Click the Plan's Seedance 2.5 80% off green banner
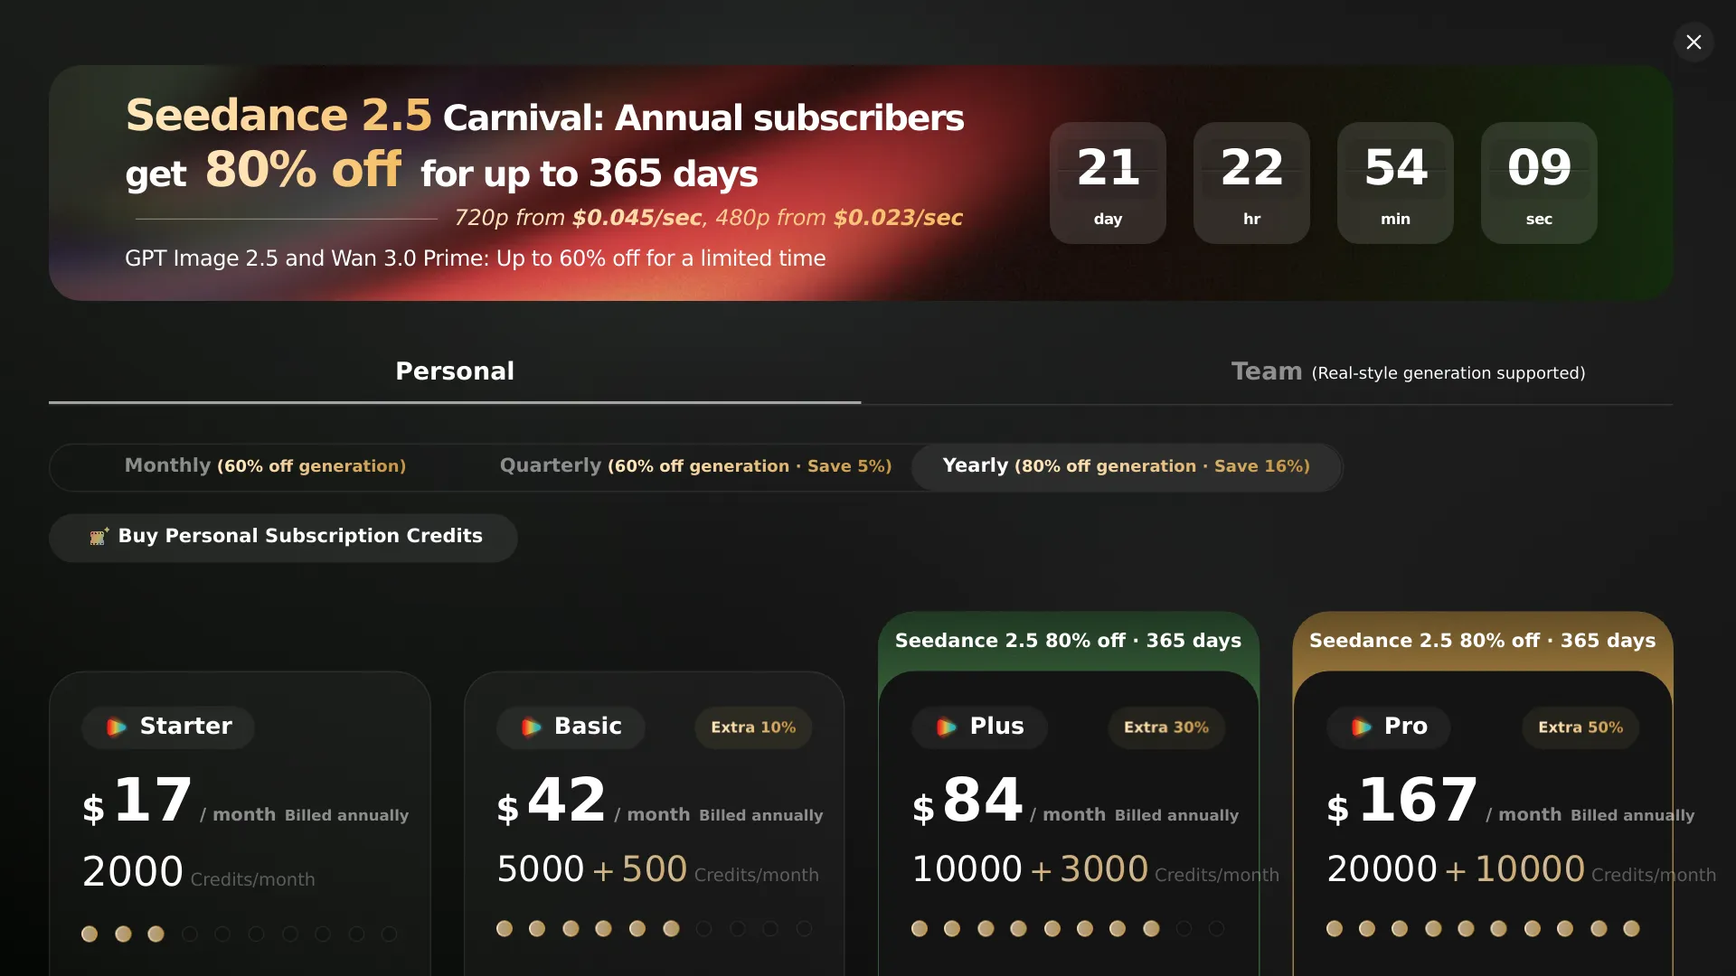The image size is (1736, 976). tap(1068, 641)
